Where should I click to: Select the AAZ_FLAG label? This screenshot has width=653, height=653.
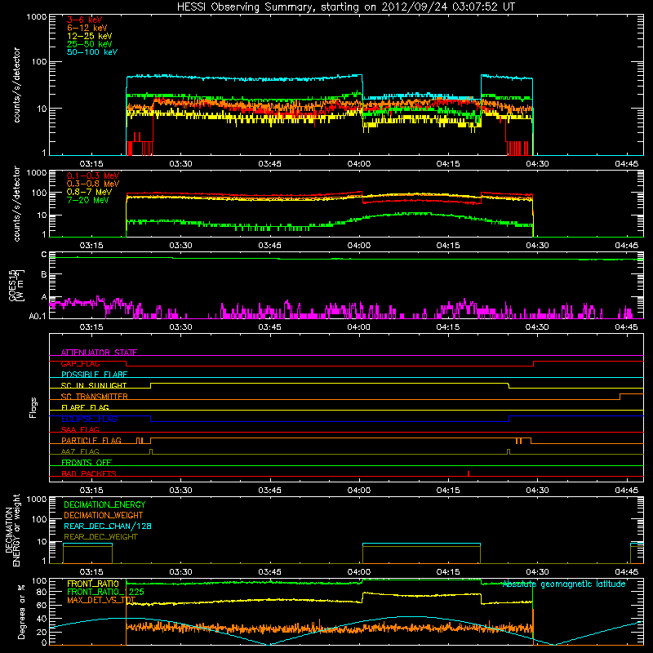coord(80,451)
